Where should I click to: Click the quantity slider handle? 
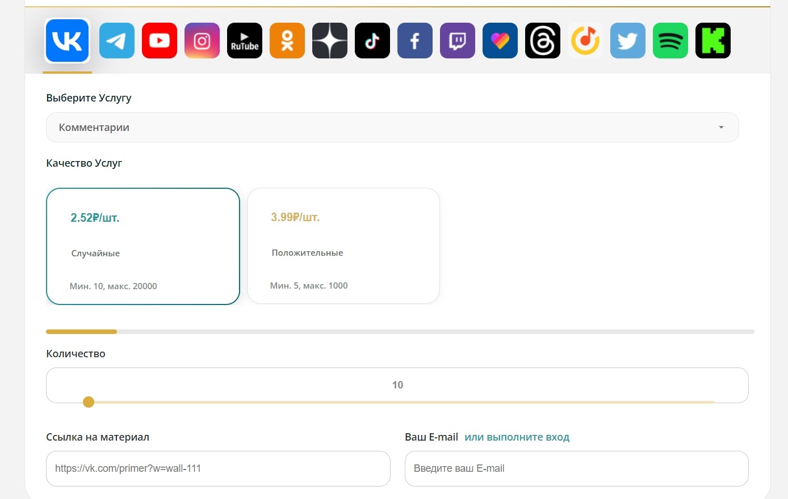pos(89,402)
